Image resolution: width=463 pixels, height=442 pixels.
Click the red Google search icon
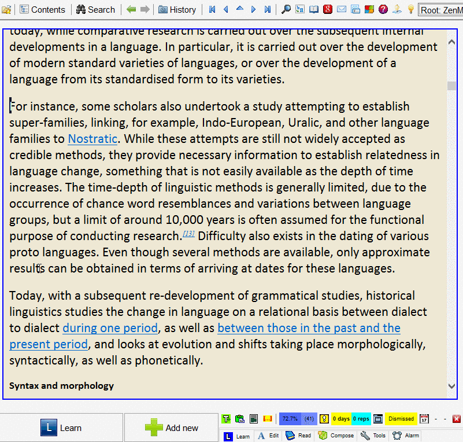[x=328, y=9]
